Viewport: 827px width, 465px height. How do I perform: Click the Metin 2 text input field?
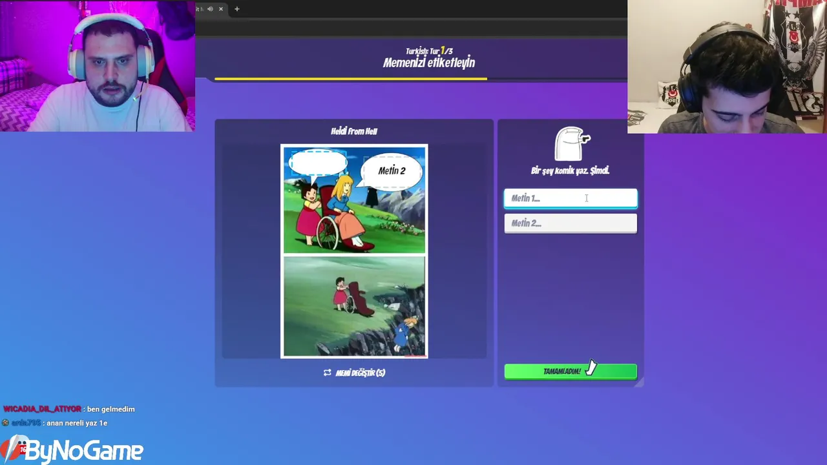click(571, 223)
